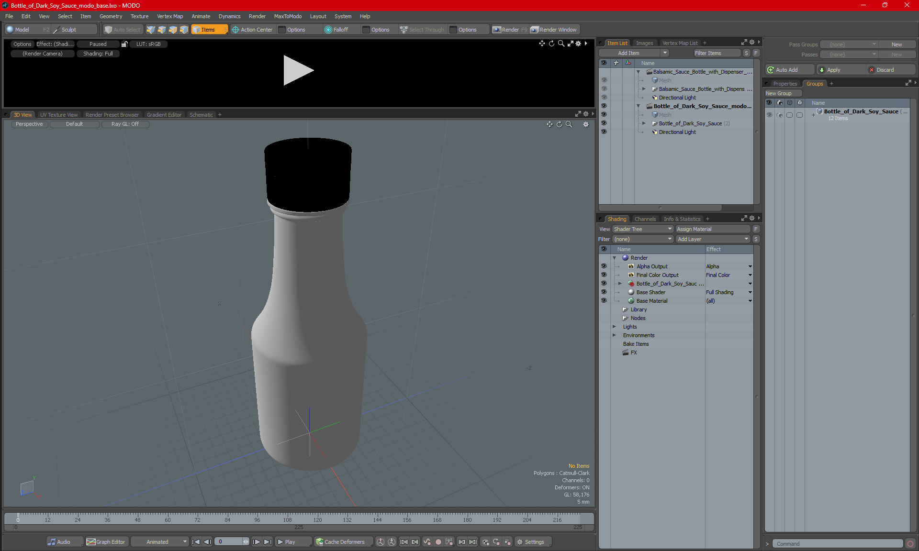Toggle visibility of Balsamic Directional Light
This screenshot has height=551, width=919.
[604, 98]
